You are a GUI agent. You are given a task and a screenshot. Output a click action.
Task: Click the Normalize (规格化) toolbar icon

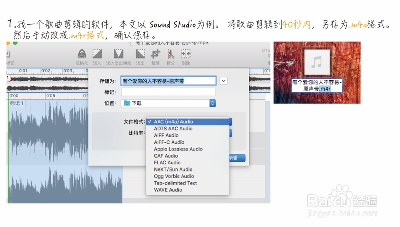(82, 54)
